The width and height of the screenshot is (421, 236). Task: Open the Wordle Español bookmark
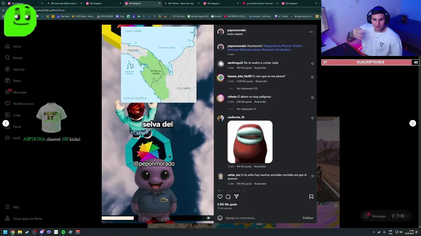[x=198, y=16]
